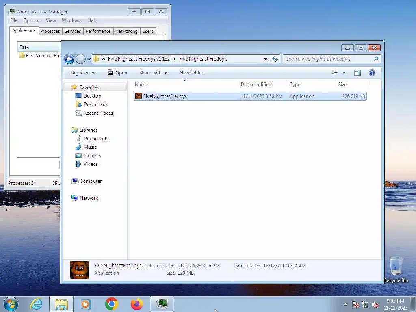Open Documents library
The height and width of the screenshot is (312, 416).
click(x=96, y=139)
